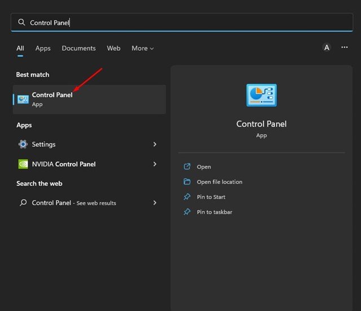Open the three-dots options menu
Viewport: 361px width, 311px height.
(345, 47)
